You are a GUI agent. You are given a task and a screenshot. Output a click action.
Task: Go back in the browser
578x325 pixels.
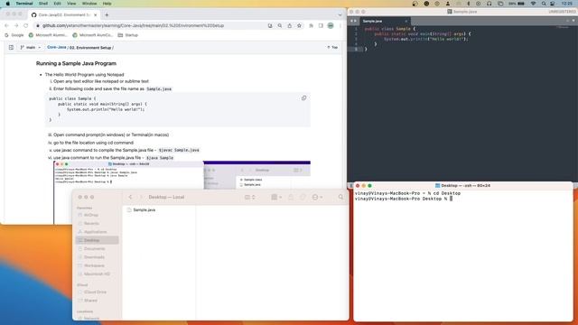[x=6, y=25]
